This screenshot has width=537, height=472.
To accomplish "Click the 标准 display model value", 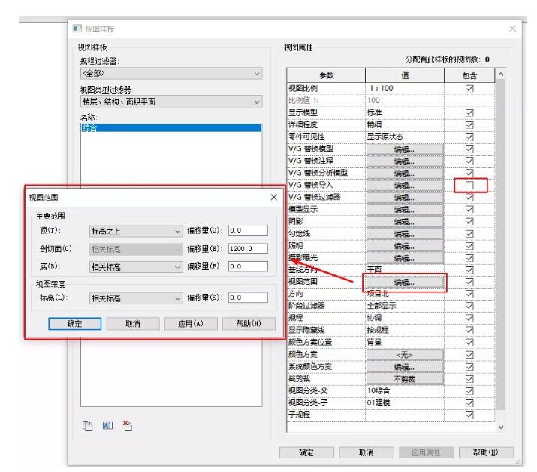I will tap(374, 113).
